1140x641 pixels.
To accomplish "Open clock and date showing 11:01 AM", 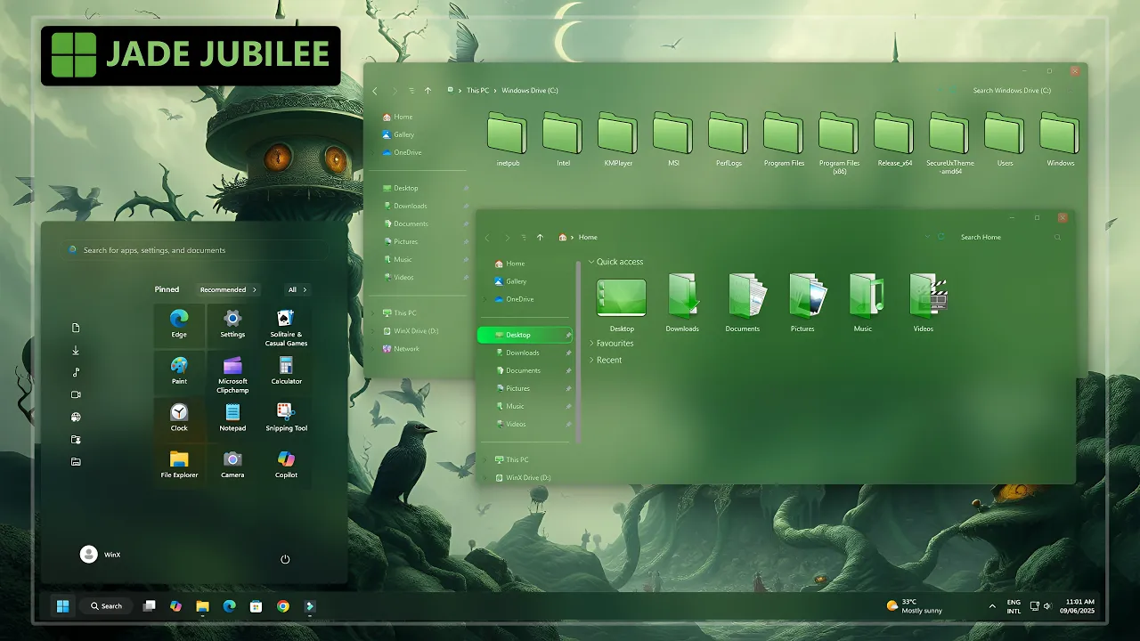I will click(1078, 606).
